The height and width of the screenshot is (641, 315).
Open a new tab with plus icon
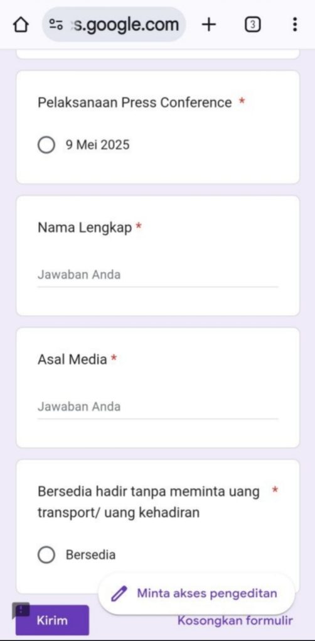point(208,25)
